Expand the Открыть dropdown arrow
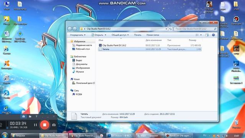Viewport: 245px width, 138px height. [106, 35]
